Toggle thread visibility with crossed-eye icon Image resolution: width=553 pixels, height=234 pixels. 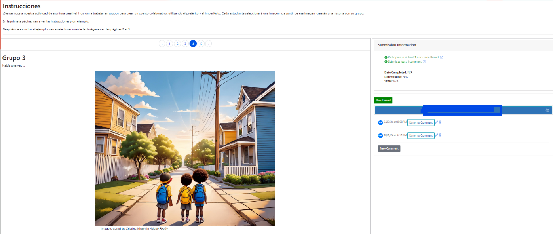(x=547, y=110)
